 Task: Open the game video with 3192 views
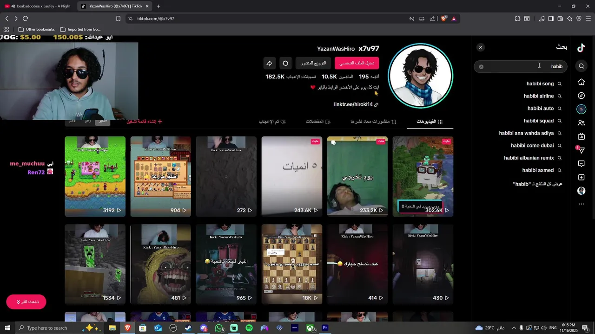[95, 176]
